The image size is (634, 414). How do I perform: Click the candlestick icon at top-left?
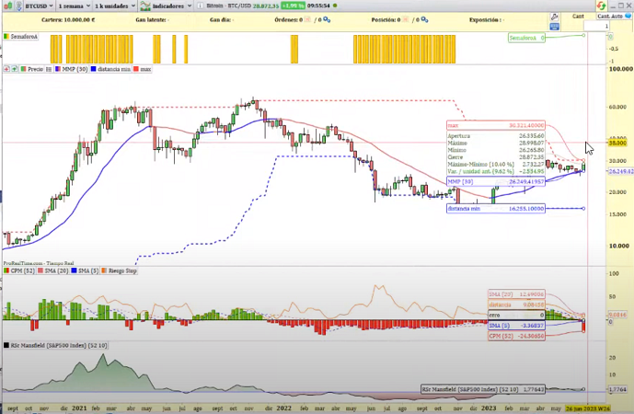pos(6,6)
